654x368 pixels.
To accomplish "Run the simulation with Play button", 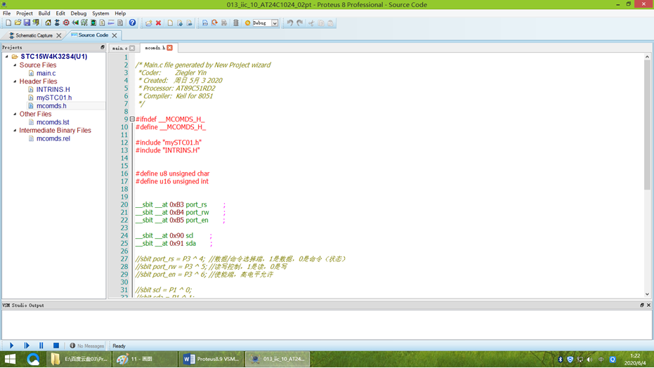I will [x=12, y=346].
